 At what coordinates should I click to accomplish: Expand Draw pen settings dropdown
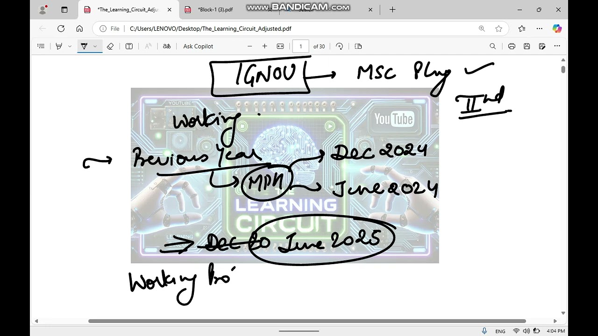[x=95, y=46]
